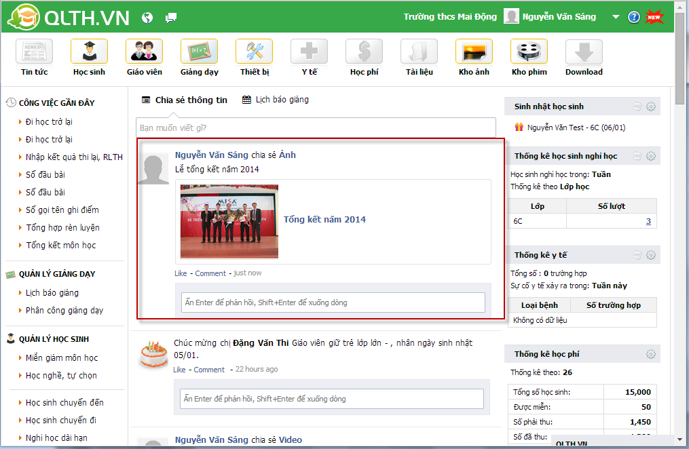Image resolution: width=689 pixels, height=449 pixels.
Task: Refresh Thống kê học sinh nghỉ học widget
Action: click(x=637, y=156)
